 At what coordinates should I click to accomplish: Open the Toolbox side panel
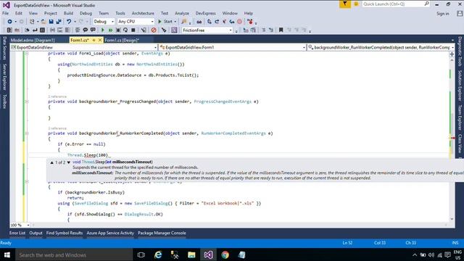[4, 101]
